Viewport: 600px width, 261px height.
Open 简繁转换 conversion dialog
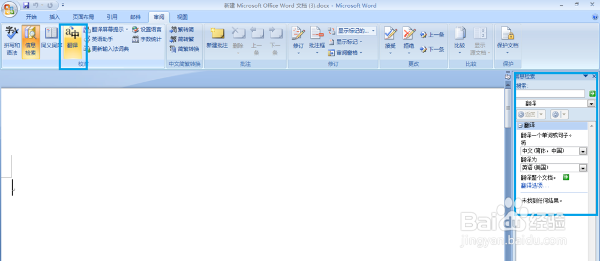click(185, 49)
